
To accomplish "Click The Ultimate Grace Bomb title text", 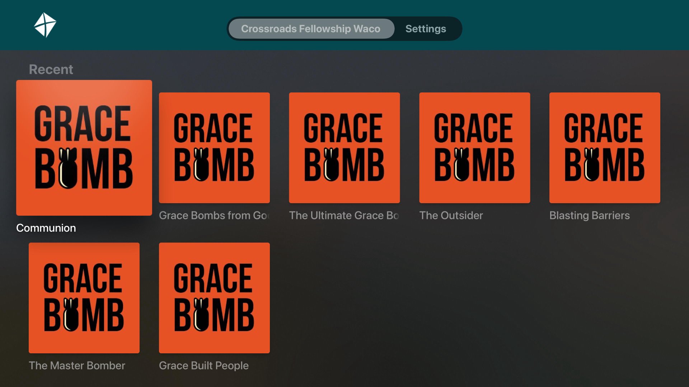I will click(344, 215).
